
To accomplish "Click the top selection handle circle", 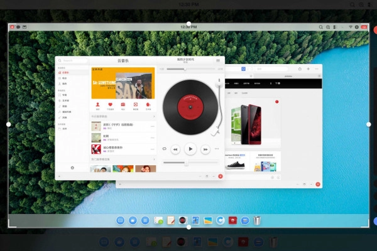I will (x=188, y=24).
